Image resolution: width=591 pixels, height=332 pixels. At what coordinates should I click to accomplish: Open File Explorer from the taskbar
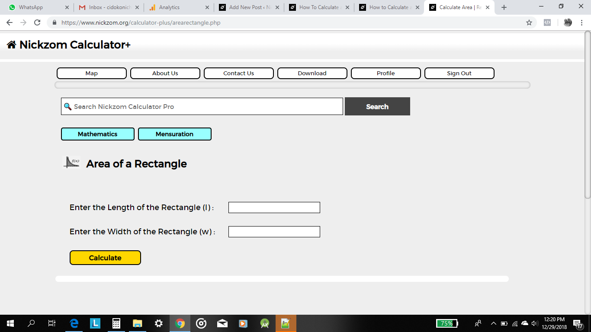click(138, 323)
